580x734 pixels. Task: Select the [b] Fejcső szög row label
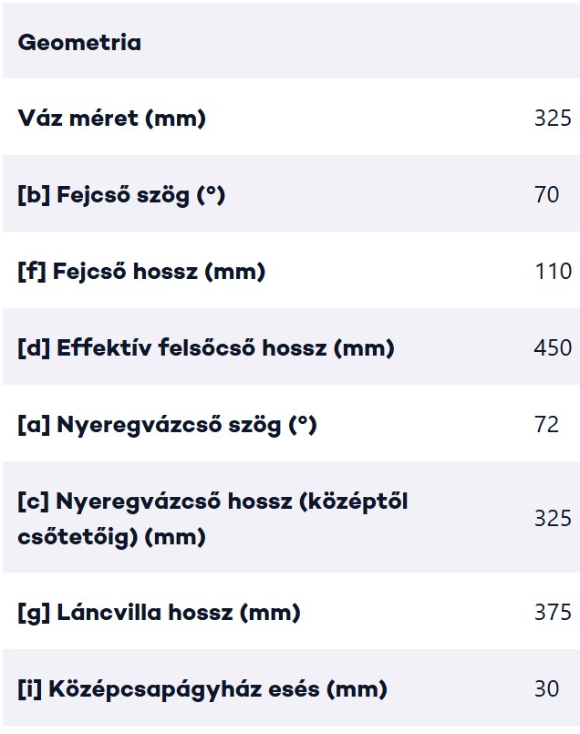(121, 195)
